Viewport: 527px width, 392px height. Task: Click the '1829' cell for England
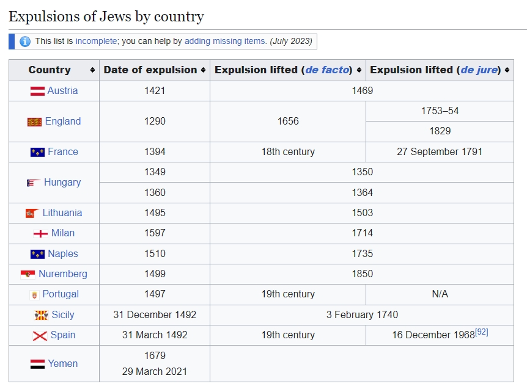440,131
